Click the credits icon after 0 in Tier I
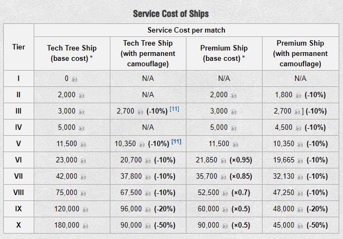 coord(74,79)
